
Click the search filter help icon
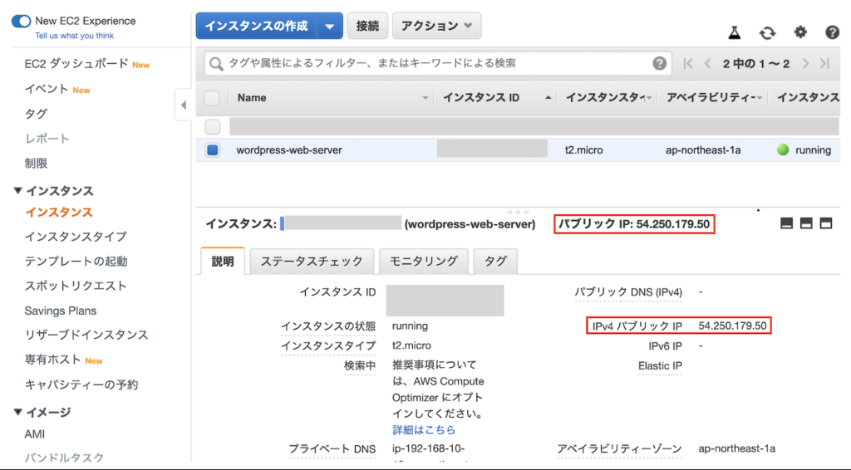click(x=659, y=63)
